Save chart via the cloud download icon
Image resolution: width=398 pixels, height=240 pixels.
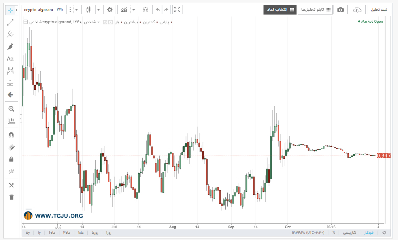357,10
